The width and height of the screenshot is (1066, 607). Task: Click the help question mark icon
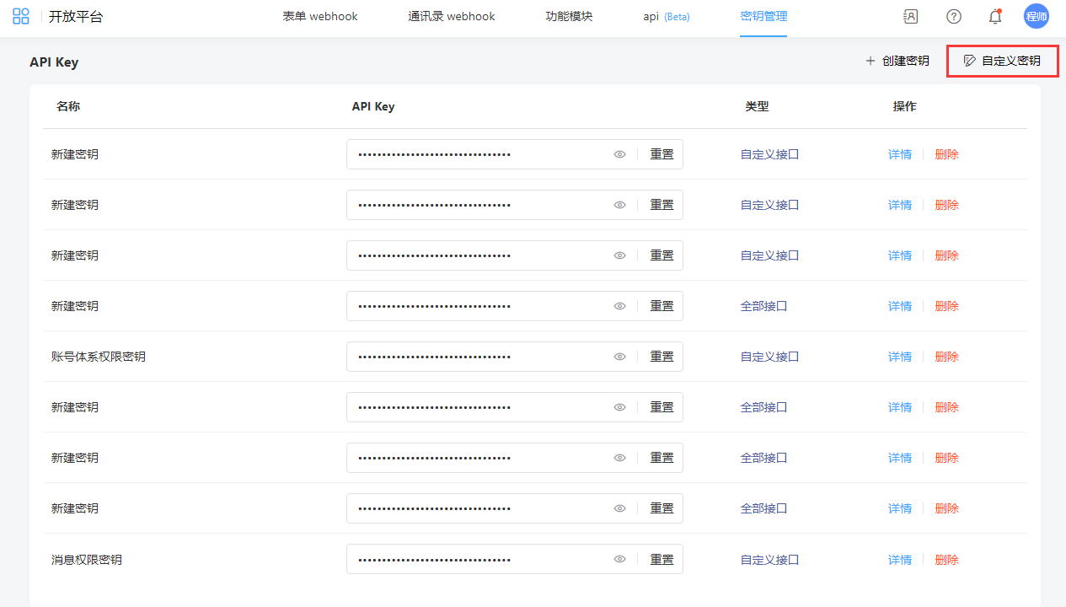953,17
